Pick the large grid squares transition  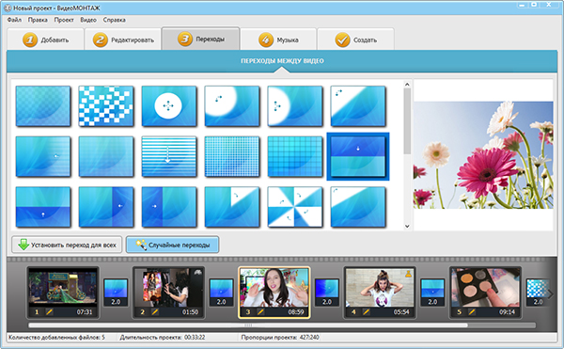point(294,156)
